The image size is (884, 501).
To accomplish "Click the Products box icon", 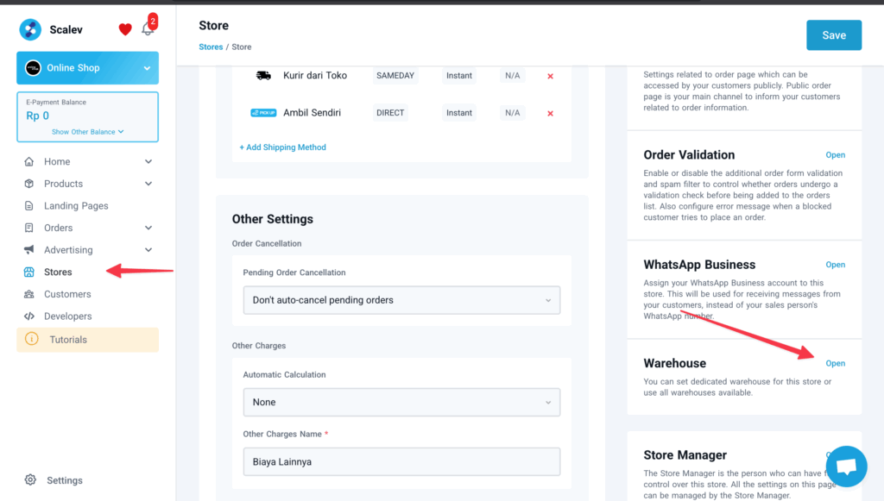I will [x=29, y=184].
